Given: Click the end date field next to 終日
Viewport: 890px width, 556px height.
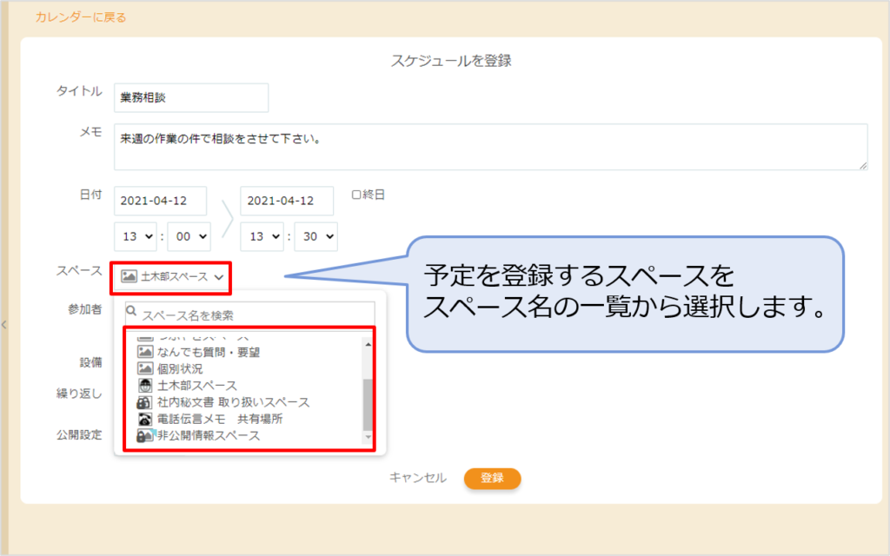Looking at the screenshot, I should coord(287,201).
